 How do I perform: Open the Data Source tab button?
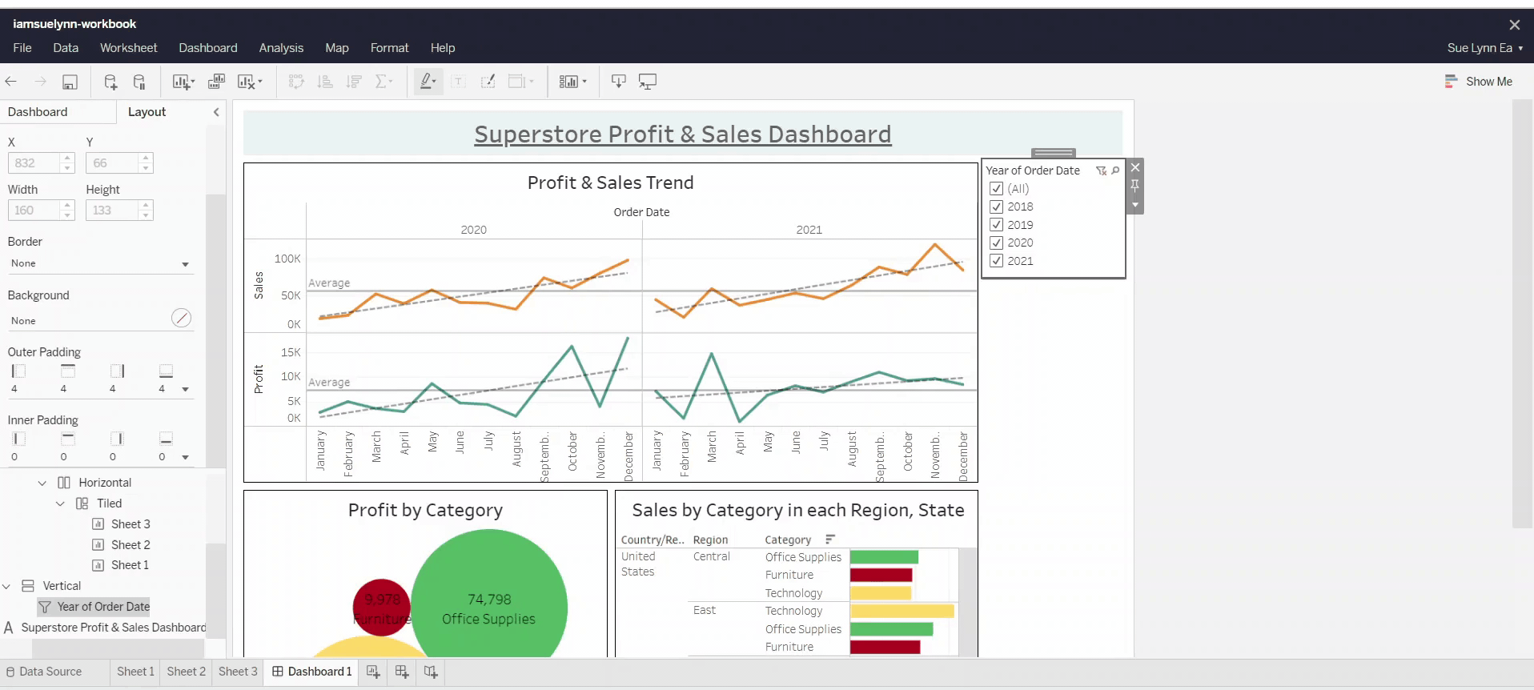[x=44, y=672]
